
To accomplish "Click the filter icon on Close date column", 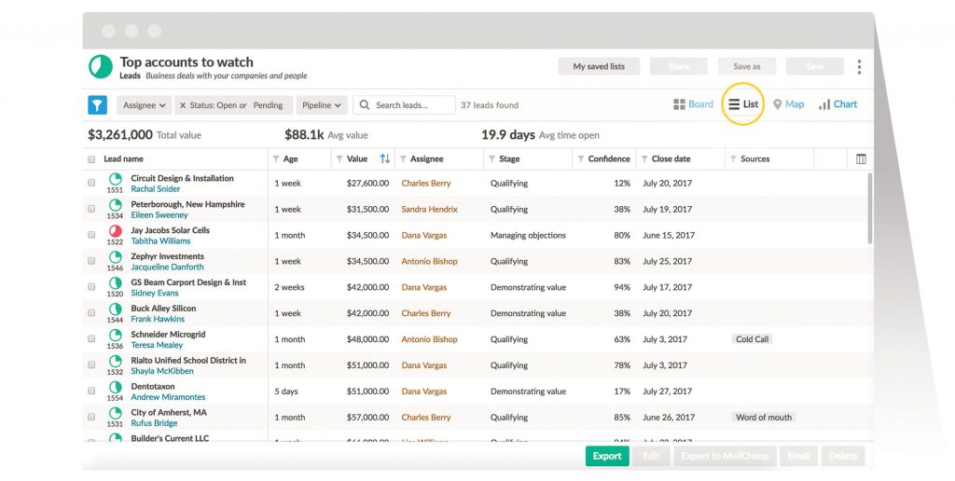I will [x=644, y=159].
